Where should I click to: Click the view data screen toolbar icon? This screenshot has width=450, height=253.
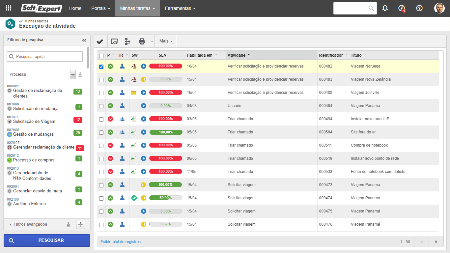coord(114,42)
